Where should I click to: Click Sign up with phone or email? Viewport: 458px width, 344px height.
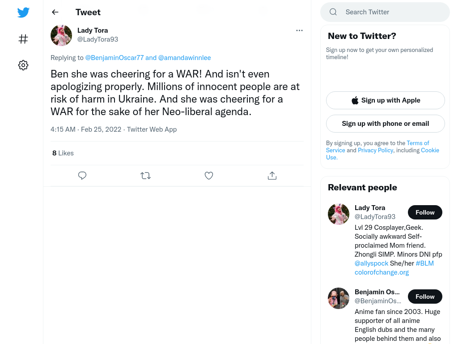pyautogui.click(x=386, y=124)
